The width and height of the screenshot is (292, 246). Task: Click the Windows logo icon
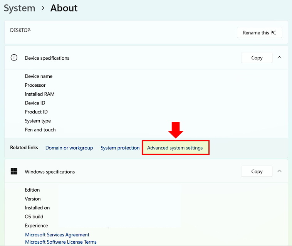14,171
